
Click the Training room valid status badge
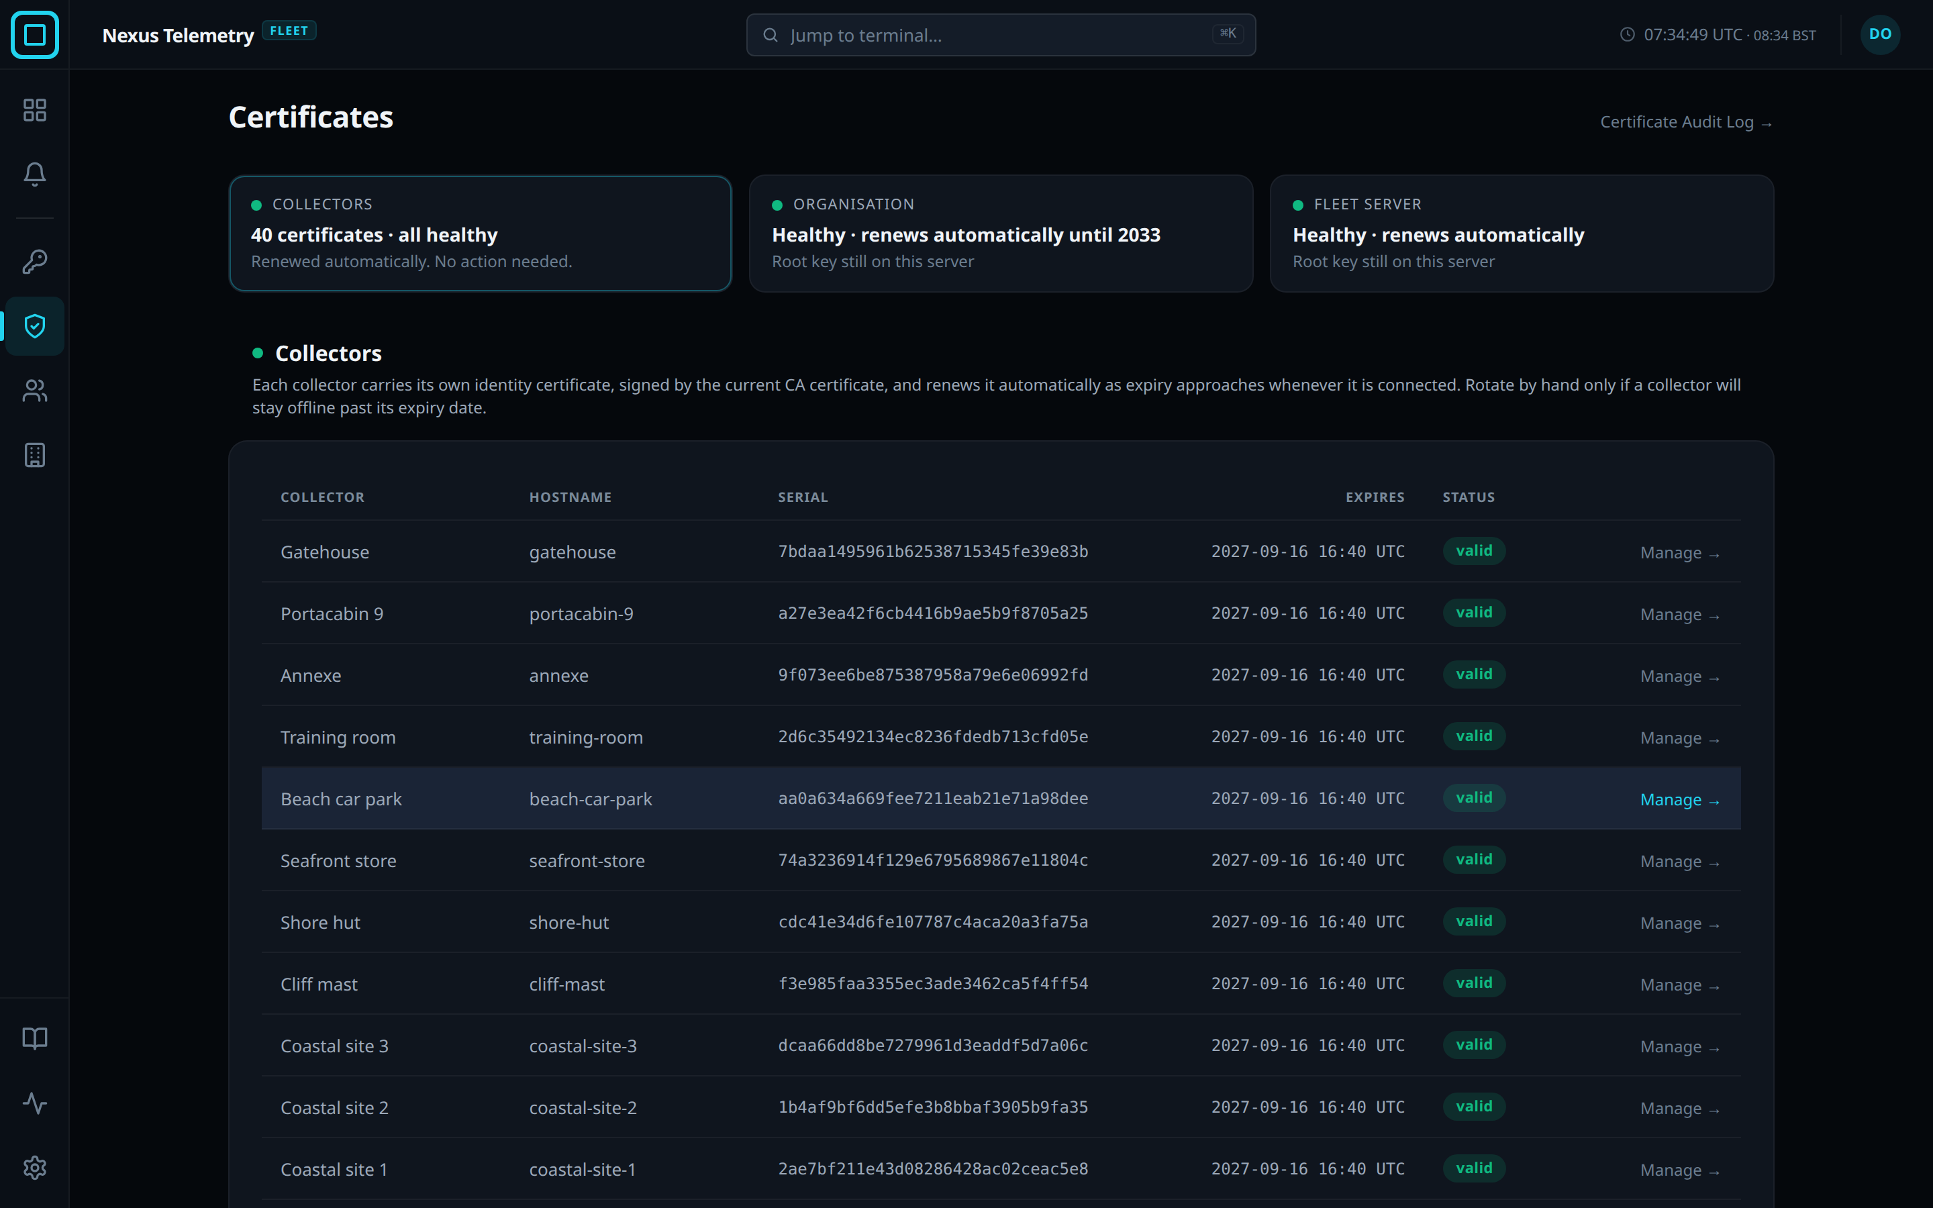[1474, 736]
